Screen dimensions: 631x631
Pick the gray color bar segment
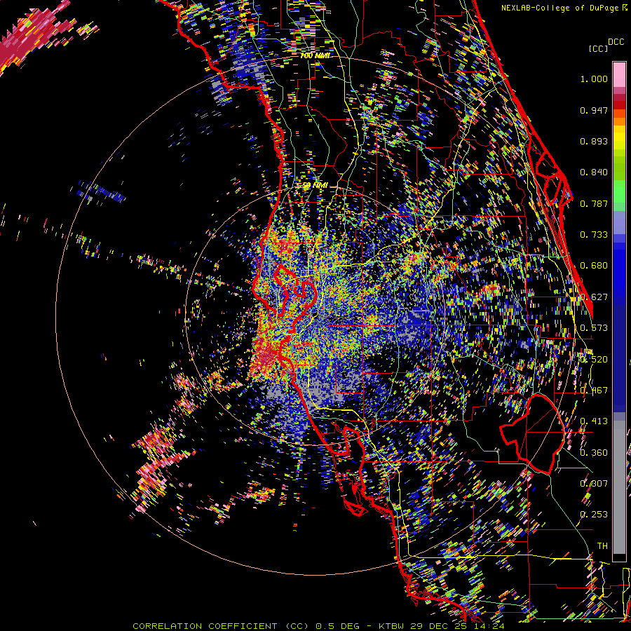(x=619, y=487)
